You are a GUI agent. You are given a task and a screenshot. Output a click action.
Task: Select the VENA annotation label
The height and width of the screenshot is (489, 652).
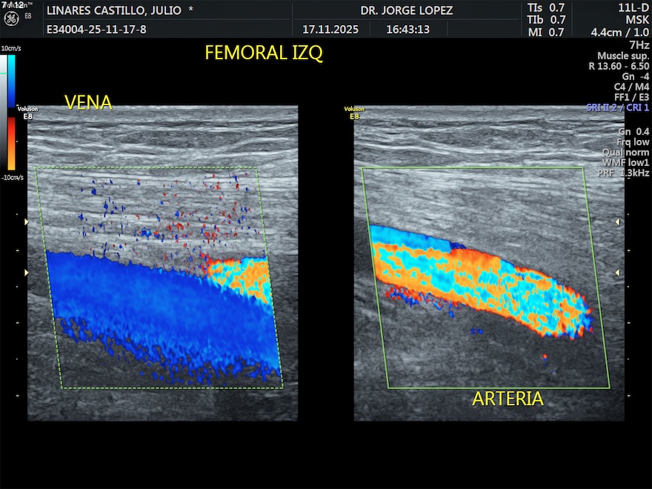(88, 102)
